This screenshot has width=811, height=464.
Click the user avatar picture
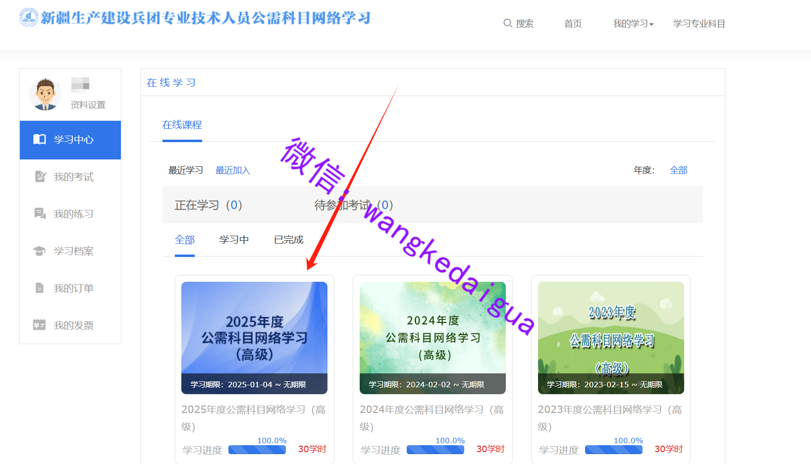point(45,94)
